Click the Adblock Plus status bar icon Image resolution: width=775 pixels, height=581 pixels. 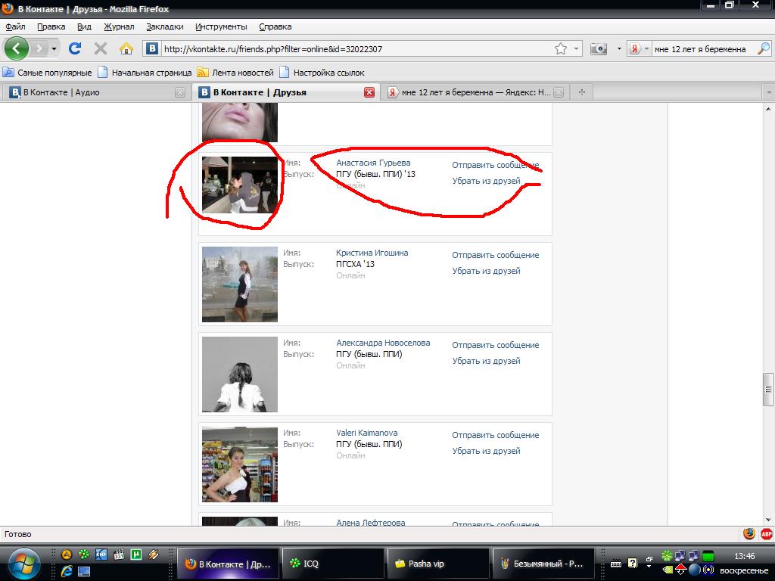(766, 534)
